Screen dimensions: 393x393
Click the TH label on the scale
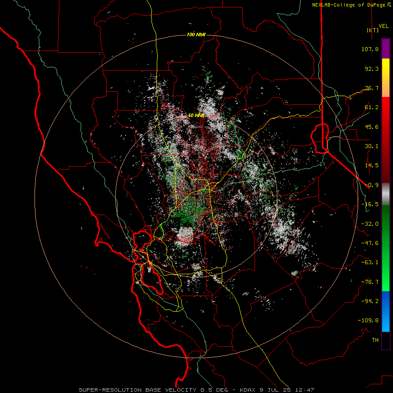pyautogui.click(x=375, y=340)
